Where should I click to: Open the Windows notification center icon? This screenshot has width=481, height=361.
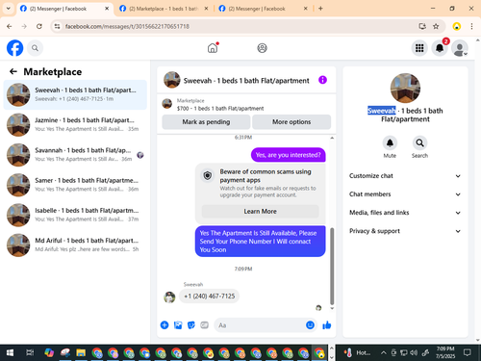468,353
